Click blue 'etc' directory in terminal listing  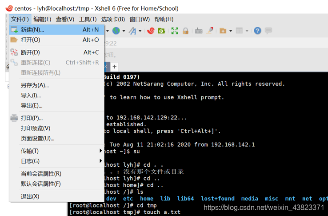[128, 199]
